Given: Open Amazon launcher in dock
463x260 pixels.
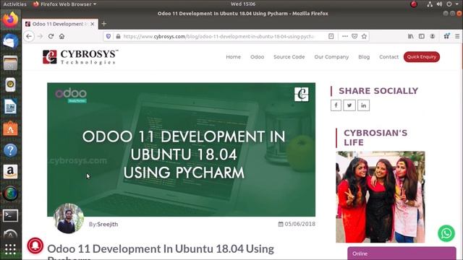Looking at the screenshot, I should pos(10,172).
